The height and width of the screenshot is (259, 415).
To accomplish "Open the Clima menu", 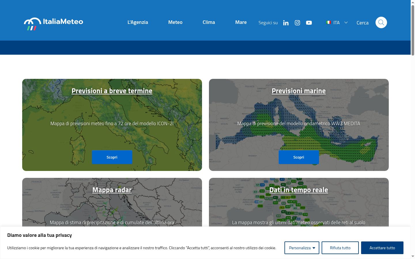I will point(209,22).
